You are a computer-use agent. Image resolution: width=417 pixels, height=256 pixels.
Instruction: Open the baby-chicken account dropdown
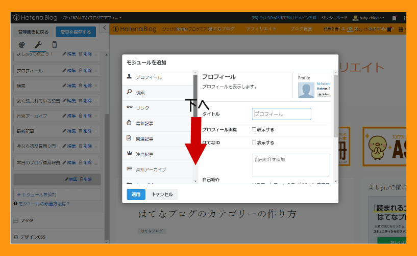click(x=369, y=18)
